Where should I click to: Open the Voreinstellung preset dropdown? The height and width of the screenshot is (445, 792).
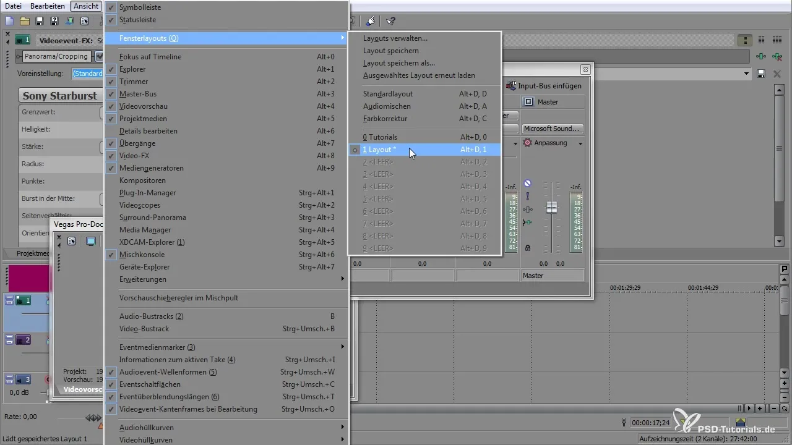pos(746,74)
